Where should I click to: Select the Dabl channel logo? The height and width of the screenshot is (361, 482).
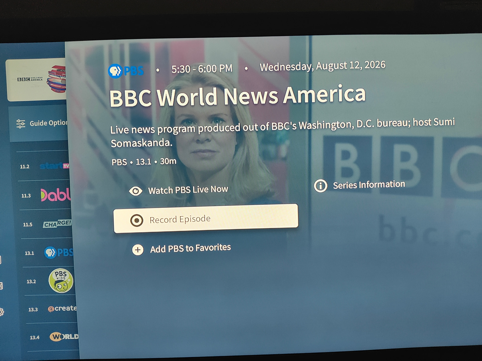pos(56,195)
